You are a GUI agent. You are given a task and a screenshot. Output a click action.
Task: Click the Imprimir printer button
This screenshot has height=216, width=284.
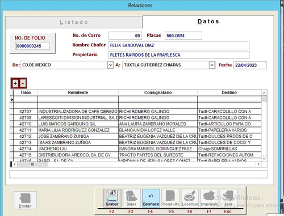pyautogui.click(x=209, y=198)
